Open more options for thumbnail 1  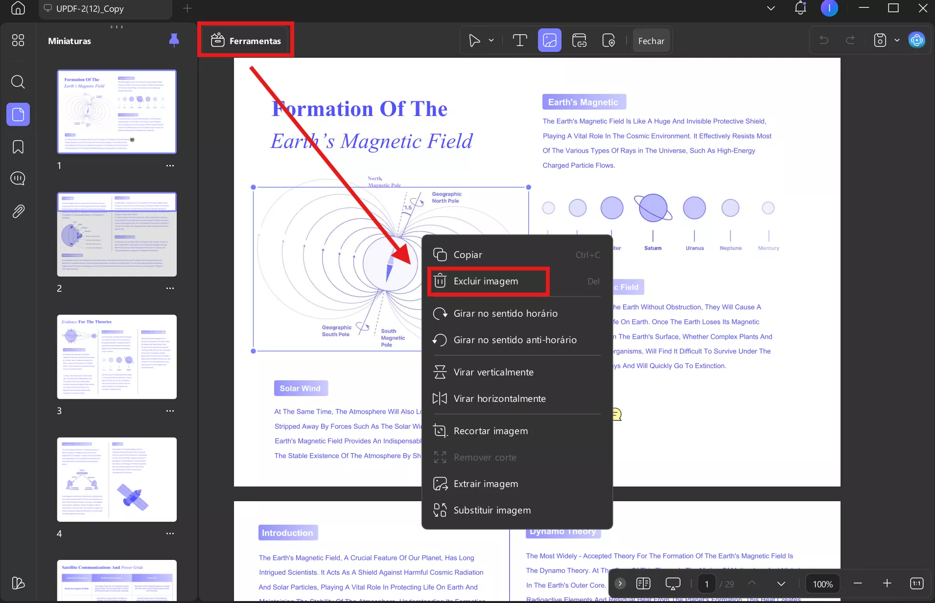[170, 165]
